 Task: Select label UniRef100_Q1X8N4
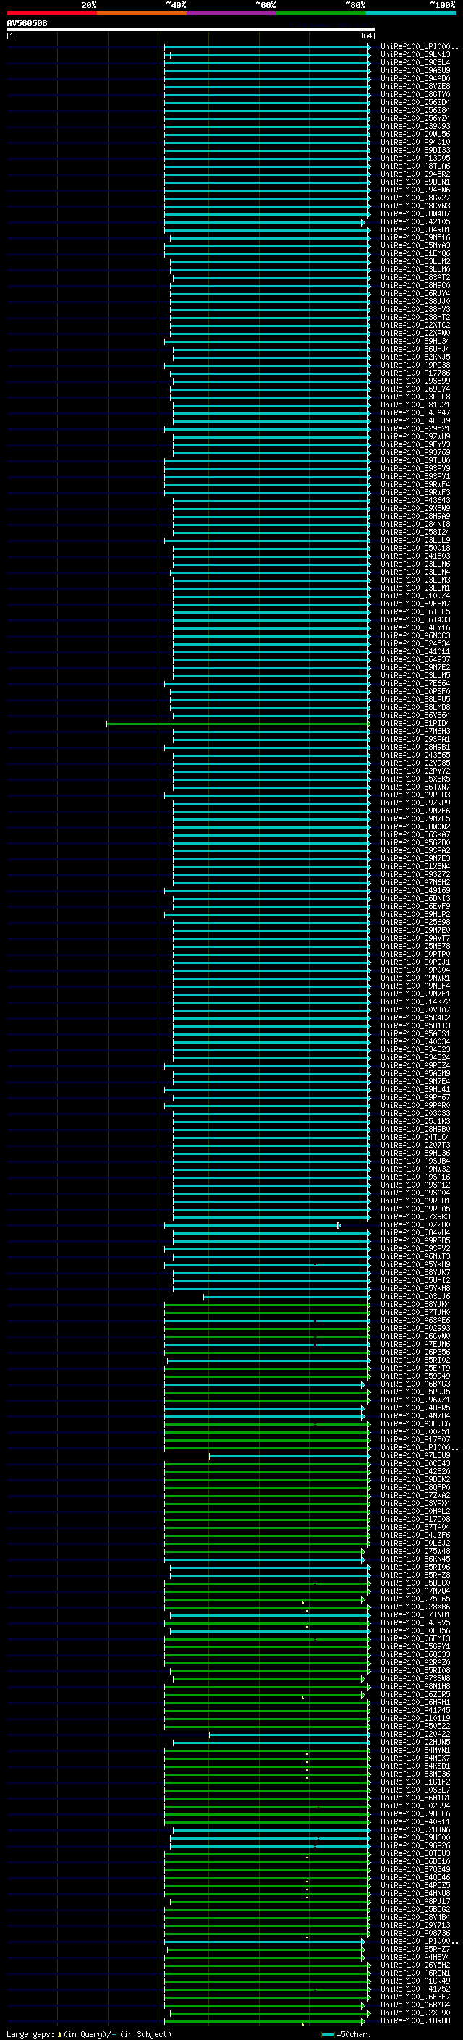point(415,866)
